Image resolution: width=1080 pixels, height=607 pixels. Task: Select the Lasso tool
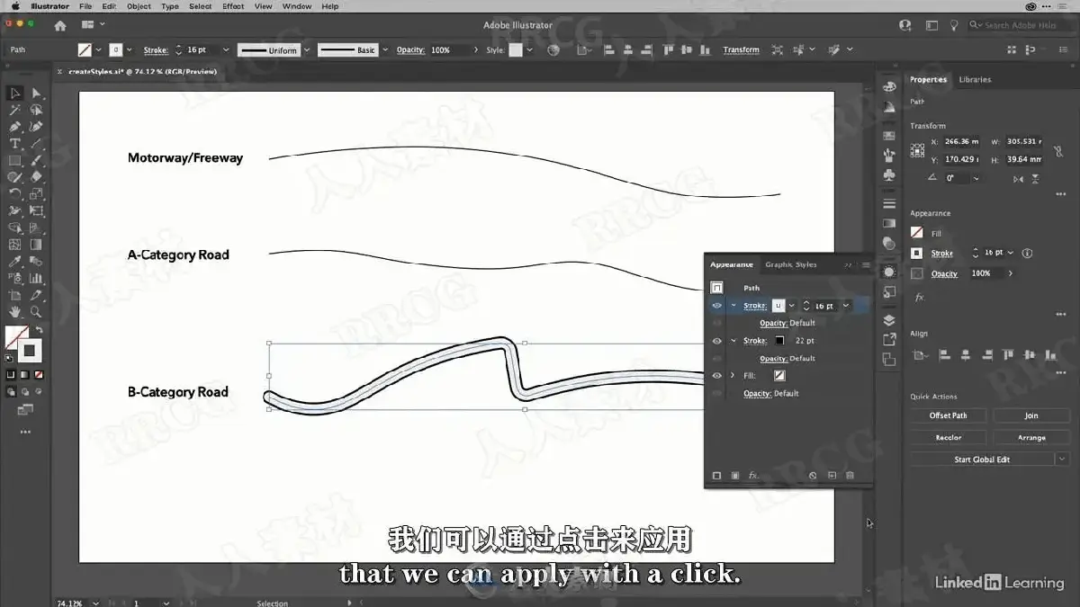coord(36,111)
